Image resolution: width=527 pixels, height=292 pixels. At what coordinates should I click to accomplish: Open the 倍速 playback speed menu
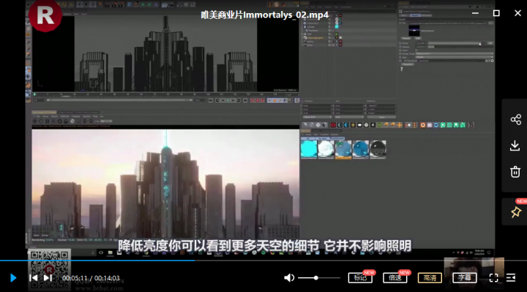point(395,278)
